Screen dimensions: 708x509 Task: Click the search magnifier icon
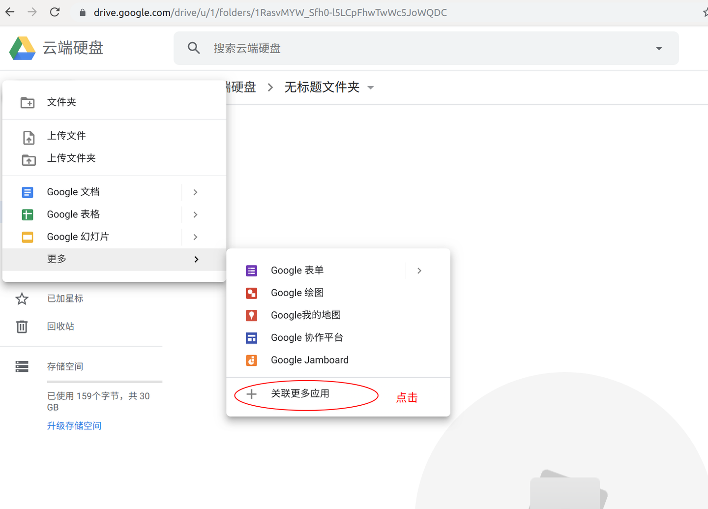pyautogui.click(x=194, y=48)
